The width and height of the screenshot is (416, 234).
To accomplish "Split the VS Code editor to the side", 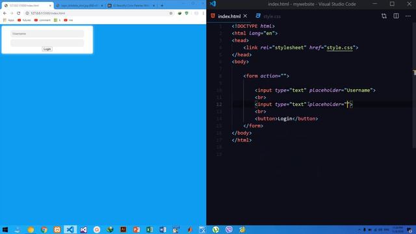I will point(396,16).
